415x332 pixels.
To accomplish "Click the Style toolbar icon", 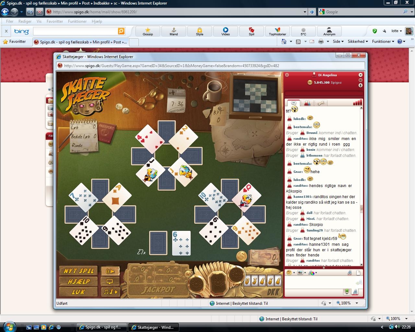I will point(199,31).
